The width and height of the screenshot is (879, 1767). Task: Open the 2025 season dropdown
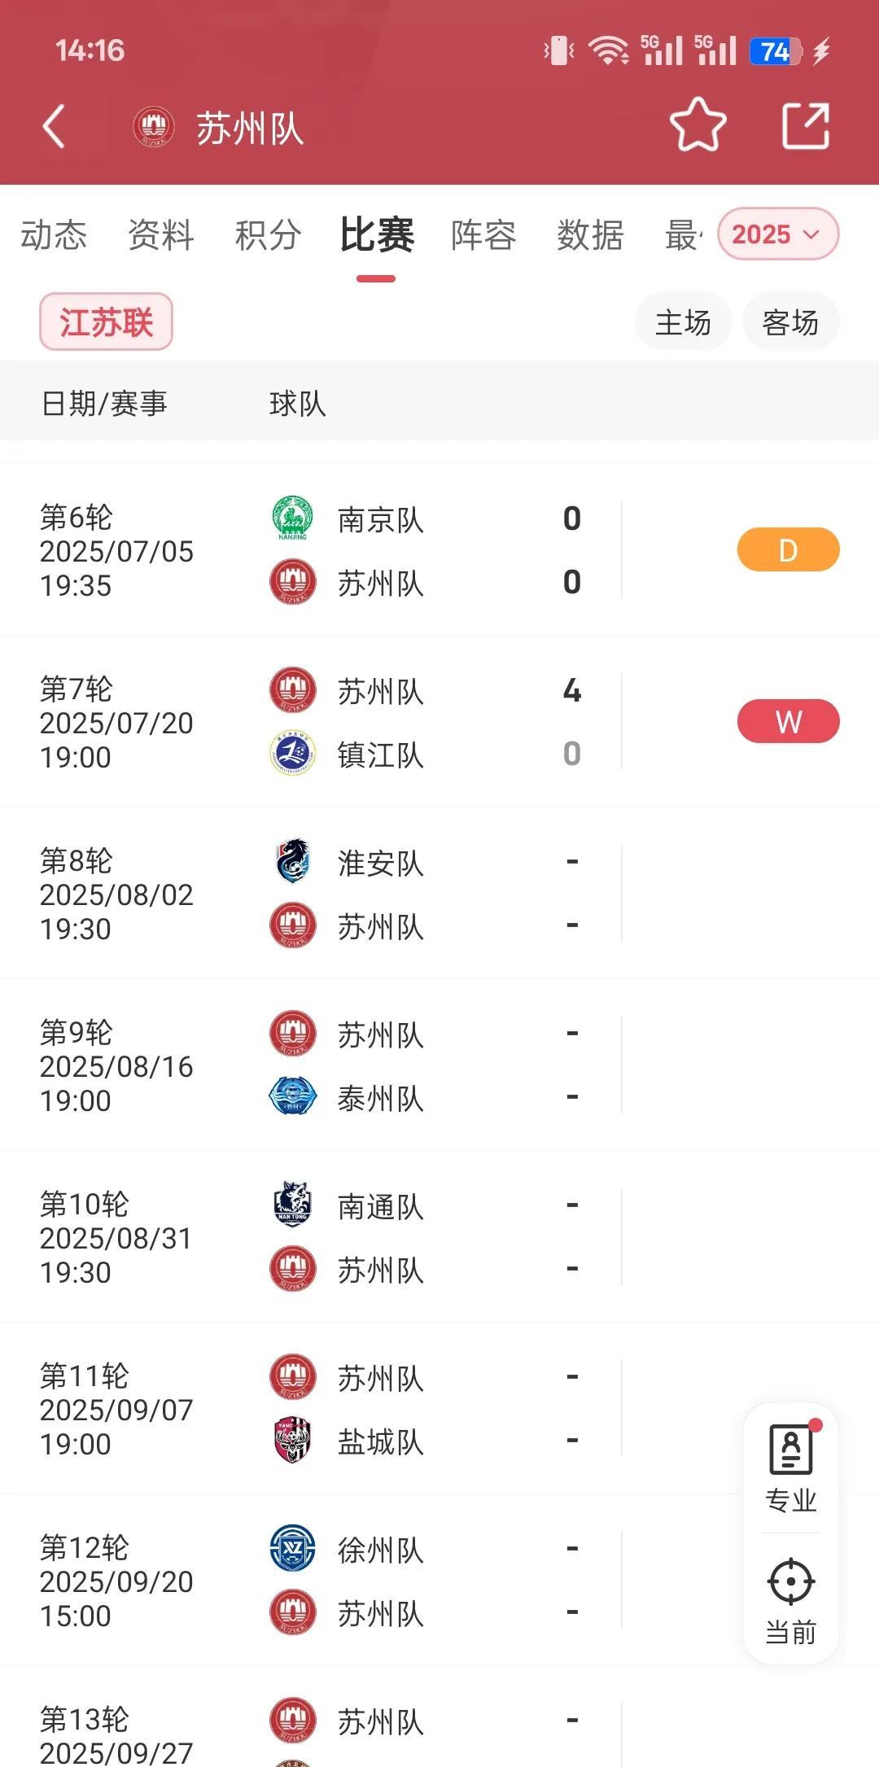pos(776,234)
